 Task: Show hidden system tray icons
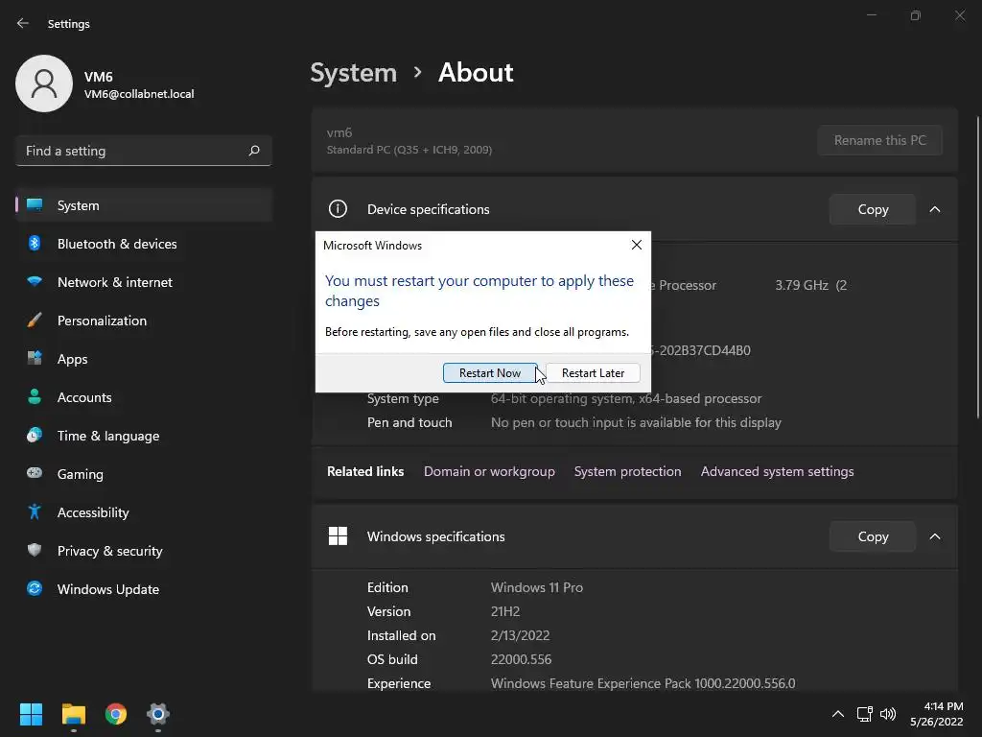[x=837, y=714]
